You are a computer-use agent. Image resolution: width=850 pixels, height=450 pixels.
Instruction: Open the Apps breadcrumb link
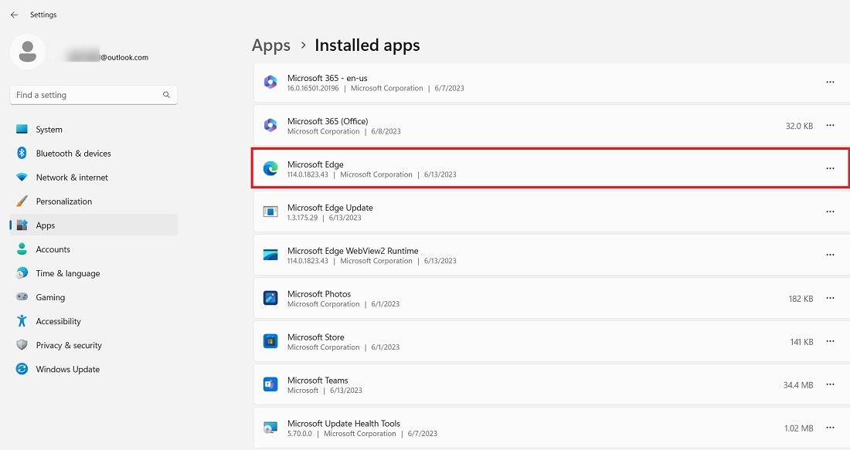[x=270, y=45]
